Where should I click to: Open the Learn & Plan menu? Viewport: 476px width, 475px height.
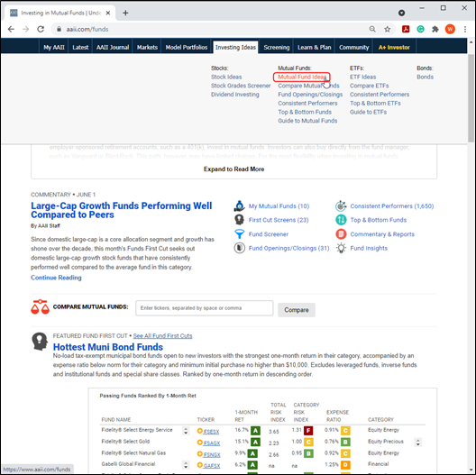[315, 48]
